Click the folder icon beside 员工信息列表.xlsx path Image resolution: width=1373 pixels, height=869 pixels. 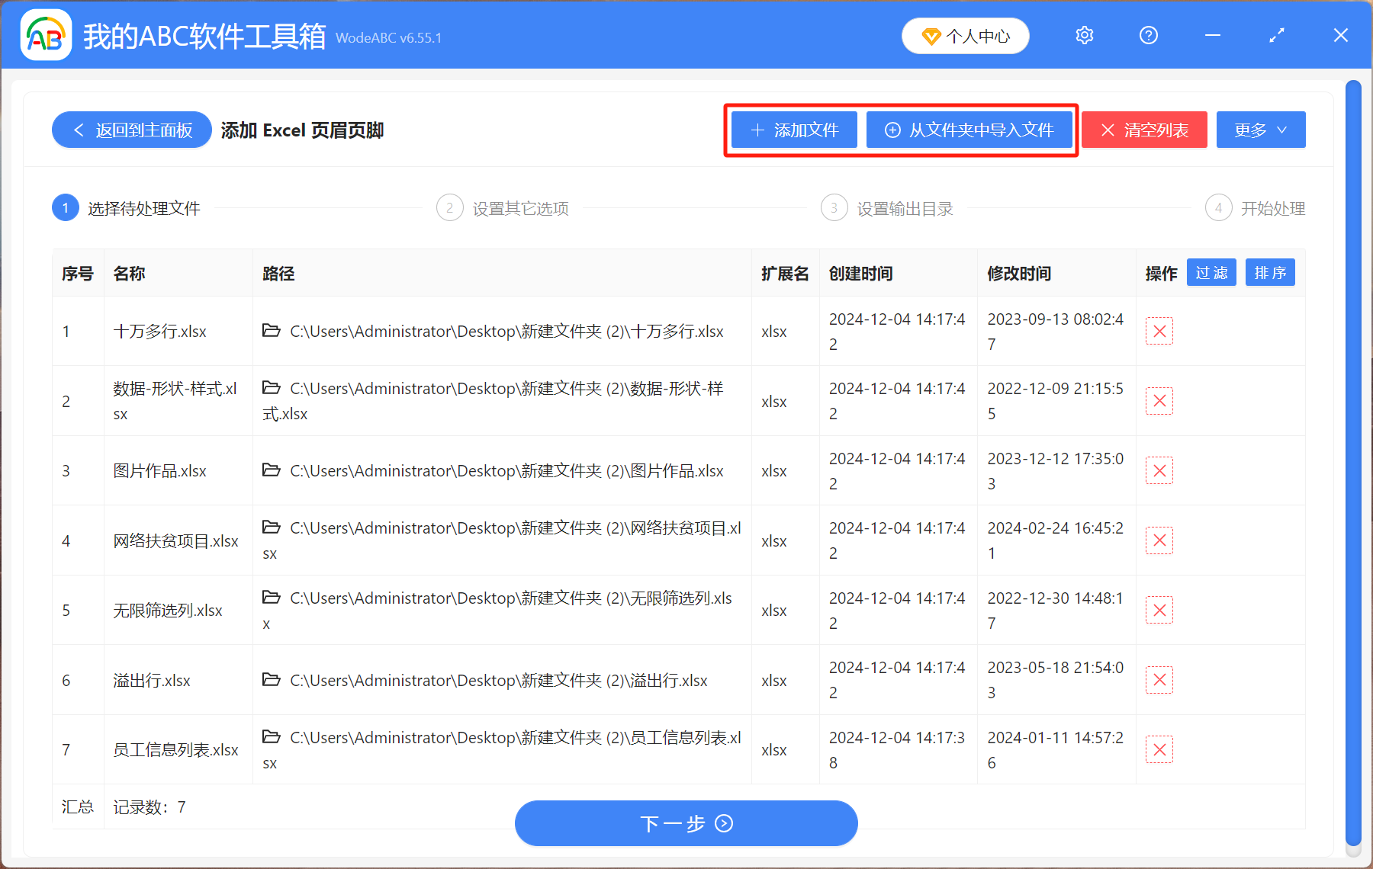272,737
